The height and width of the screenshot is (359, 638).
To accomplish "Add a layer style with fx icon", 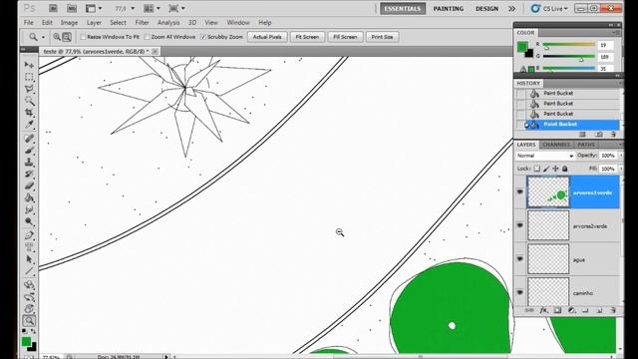I will point(543,310).
